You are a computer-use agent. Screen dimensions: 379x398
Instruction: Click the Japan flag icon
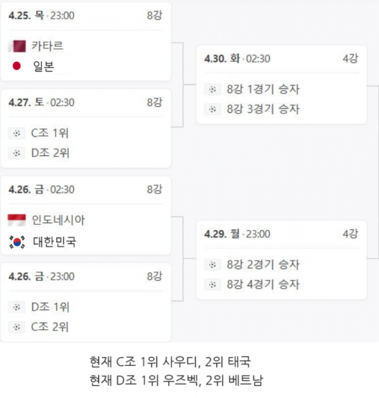[x=17, y=66]
